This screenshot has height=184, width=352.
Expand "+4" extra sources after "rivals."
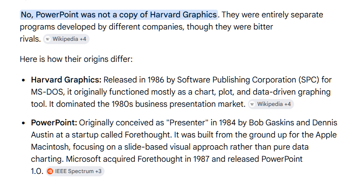pyautogui.click(x=83, y=39)
